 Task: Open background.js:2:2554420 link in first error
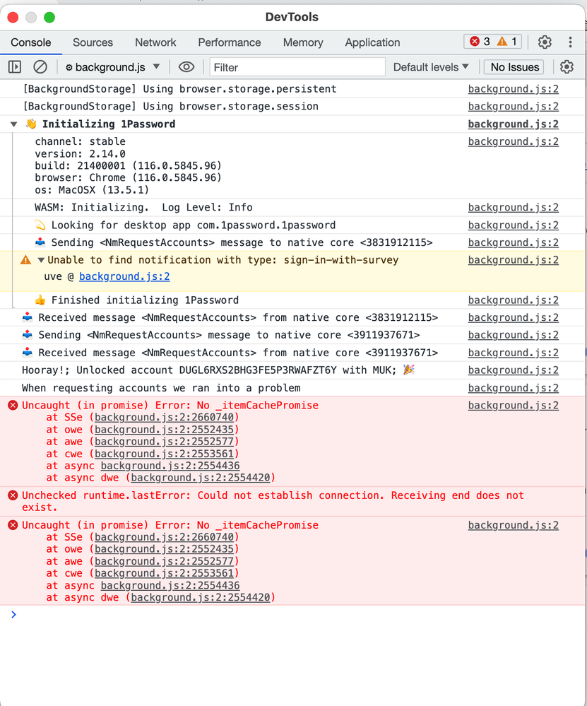tap(201, 478)
